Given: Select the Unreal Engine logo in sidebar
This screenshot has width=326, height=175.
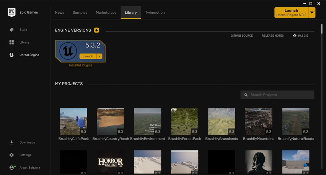Looking at the screenshot, I should (11, 55).
